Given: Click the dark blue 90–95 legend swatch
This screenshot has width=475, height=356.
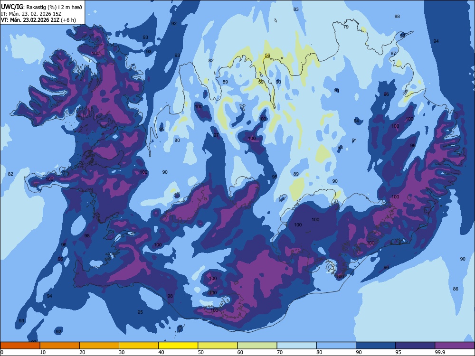Looking at the screenshot, I should [x=376, y=346].
